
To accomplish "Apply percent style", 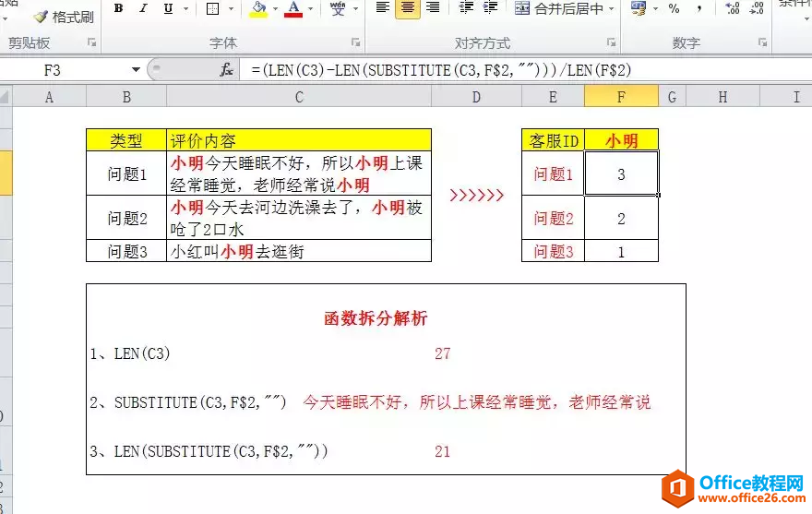I will tap(674, 8).
